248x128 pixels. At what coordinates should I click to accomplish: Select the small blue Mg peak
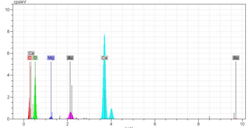pyautogui.click(x=51, y=118)
